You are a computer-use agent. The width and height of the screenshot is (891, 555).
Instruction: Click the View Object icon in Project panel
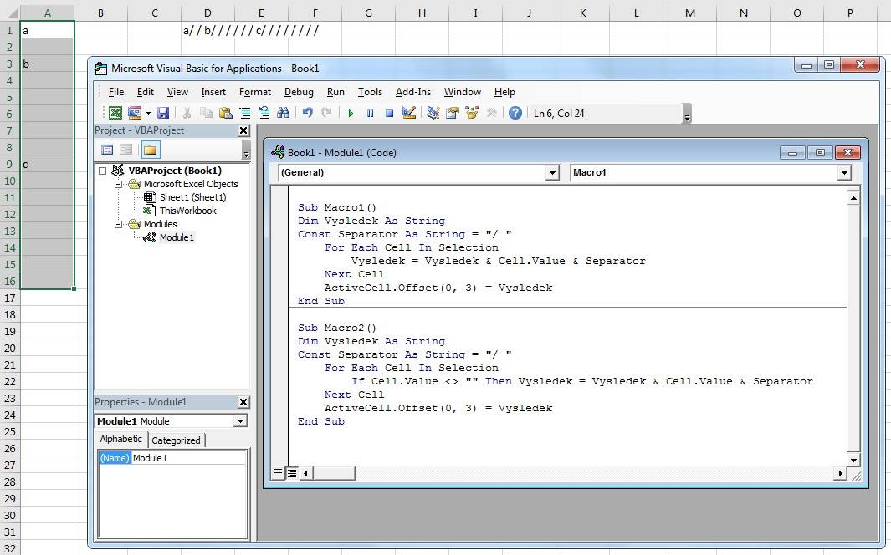[126, 150]
